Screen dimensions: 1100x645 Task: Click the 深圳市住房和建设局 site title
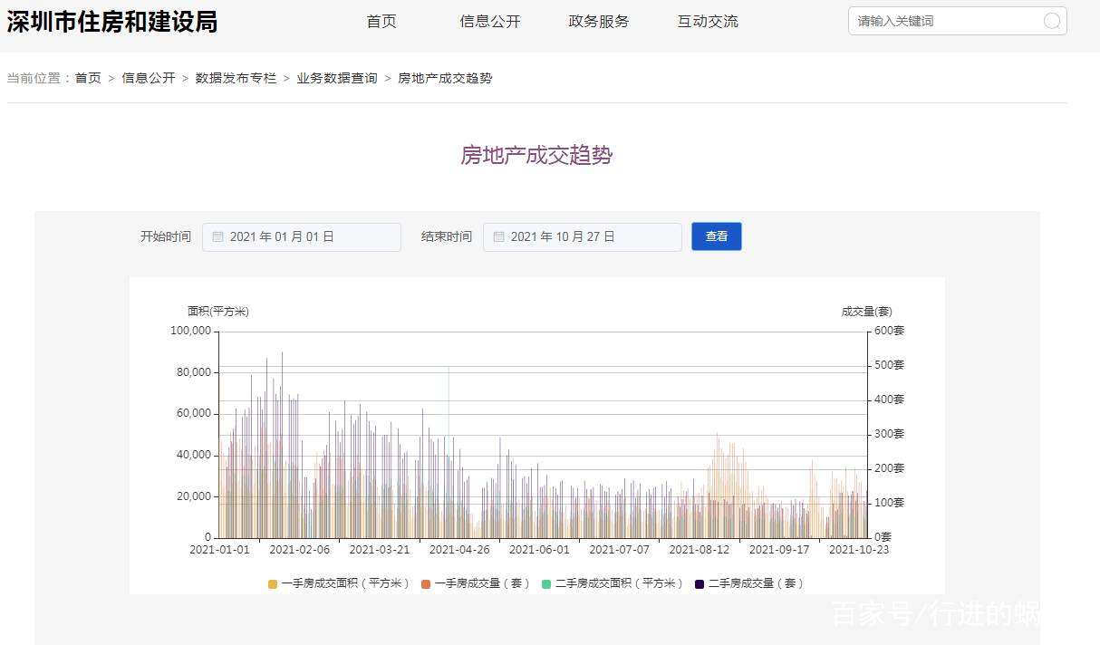pos(112,22)
